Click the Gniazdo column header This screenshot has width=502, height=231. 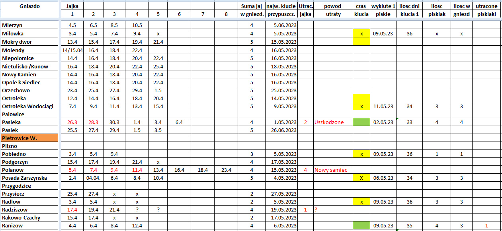pyautogui.click(x=29, y=6)
